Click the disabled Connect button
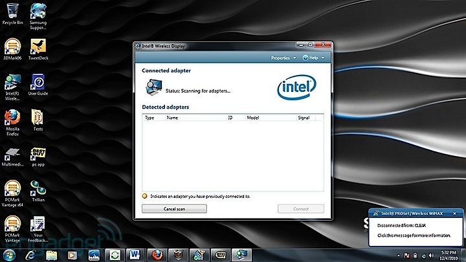The width and height of the screenshot is (466, 262). (301, 209)
